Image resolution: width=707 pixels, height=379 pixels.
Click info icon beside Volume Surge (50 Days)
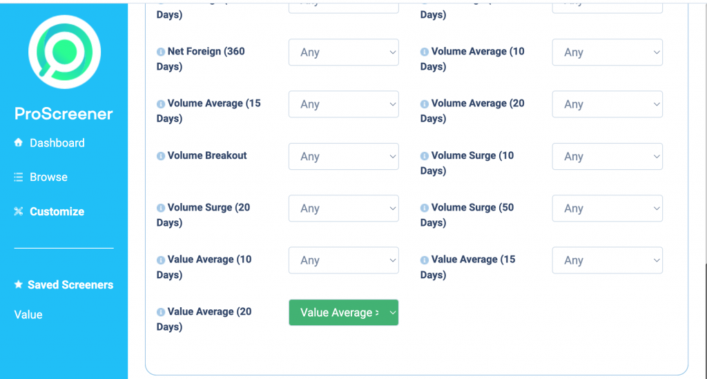pos(425,208)
